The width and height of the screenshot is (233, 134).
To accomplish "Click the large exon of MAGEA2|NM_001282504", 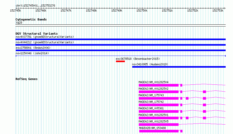I will [159, 85].
